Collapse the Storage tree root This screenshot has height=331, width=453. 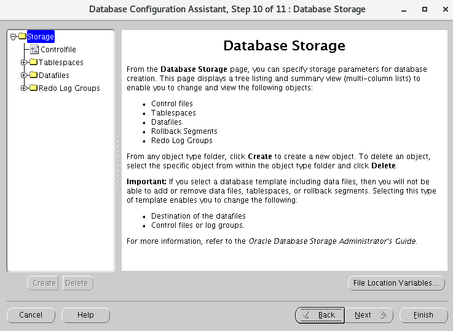(14, 36)
